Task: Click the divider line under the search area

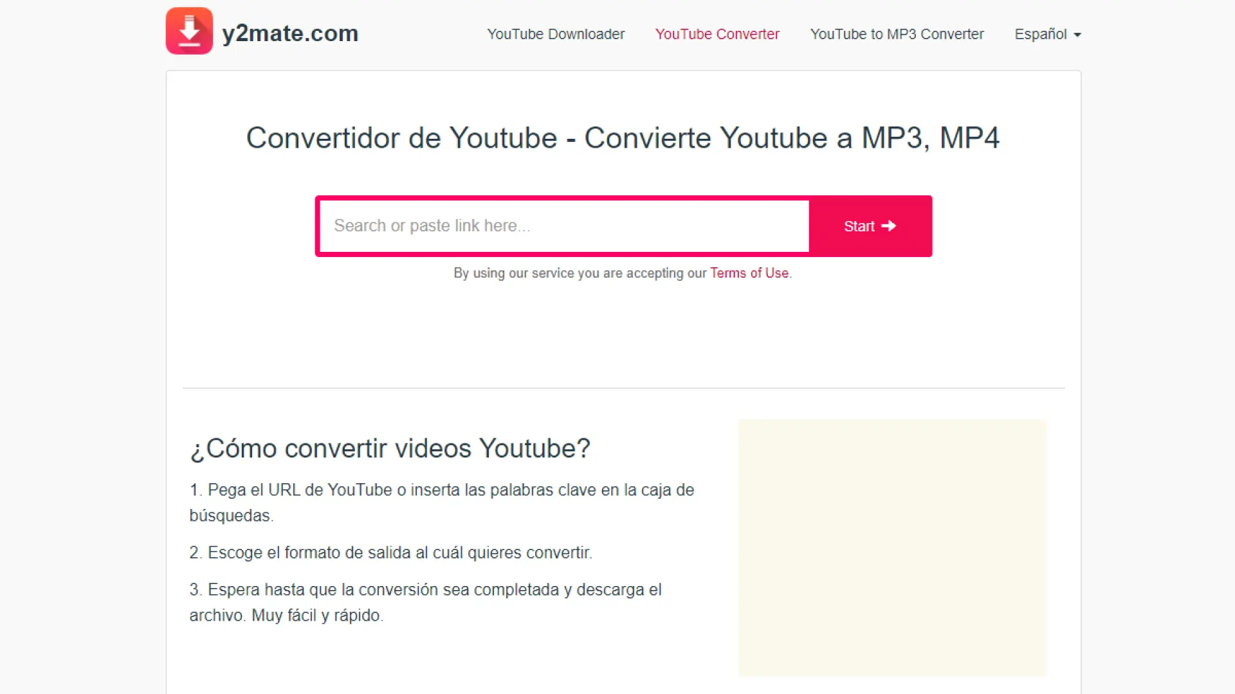Action: 623,388
